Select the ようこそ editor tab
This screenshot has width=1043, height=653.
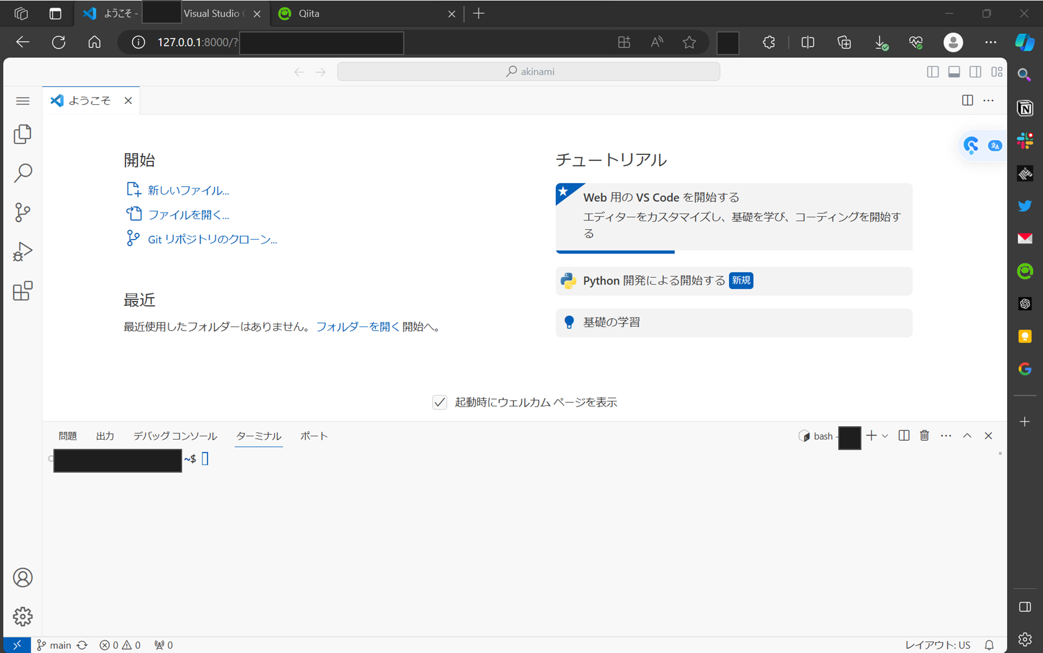coord(89,100)
